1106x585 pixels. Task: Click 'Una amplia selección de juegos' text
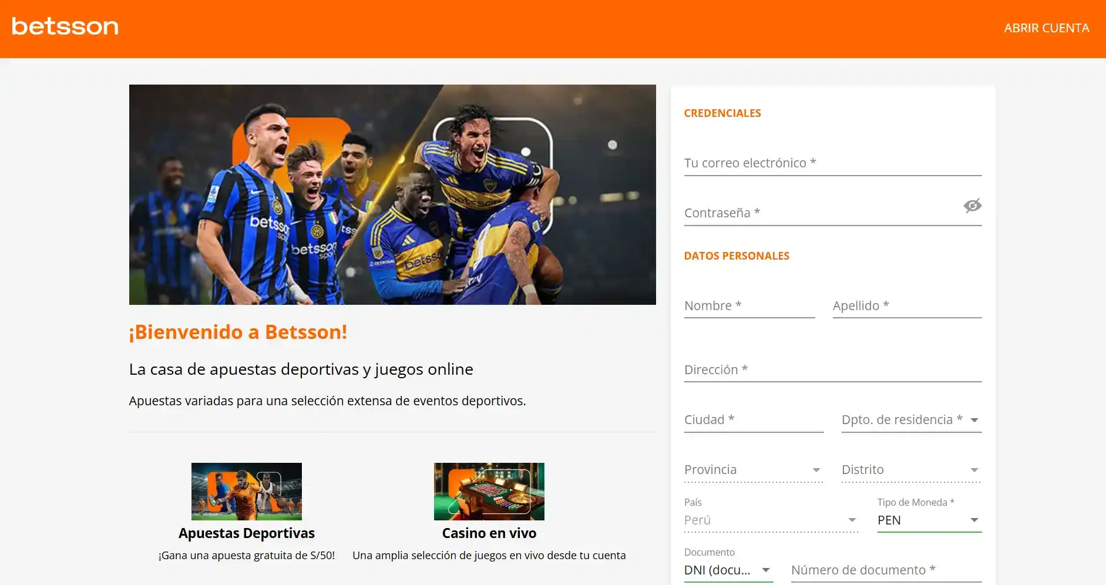click(489, 556)
